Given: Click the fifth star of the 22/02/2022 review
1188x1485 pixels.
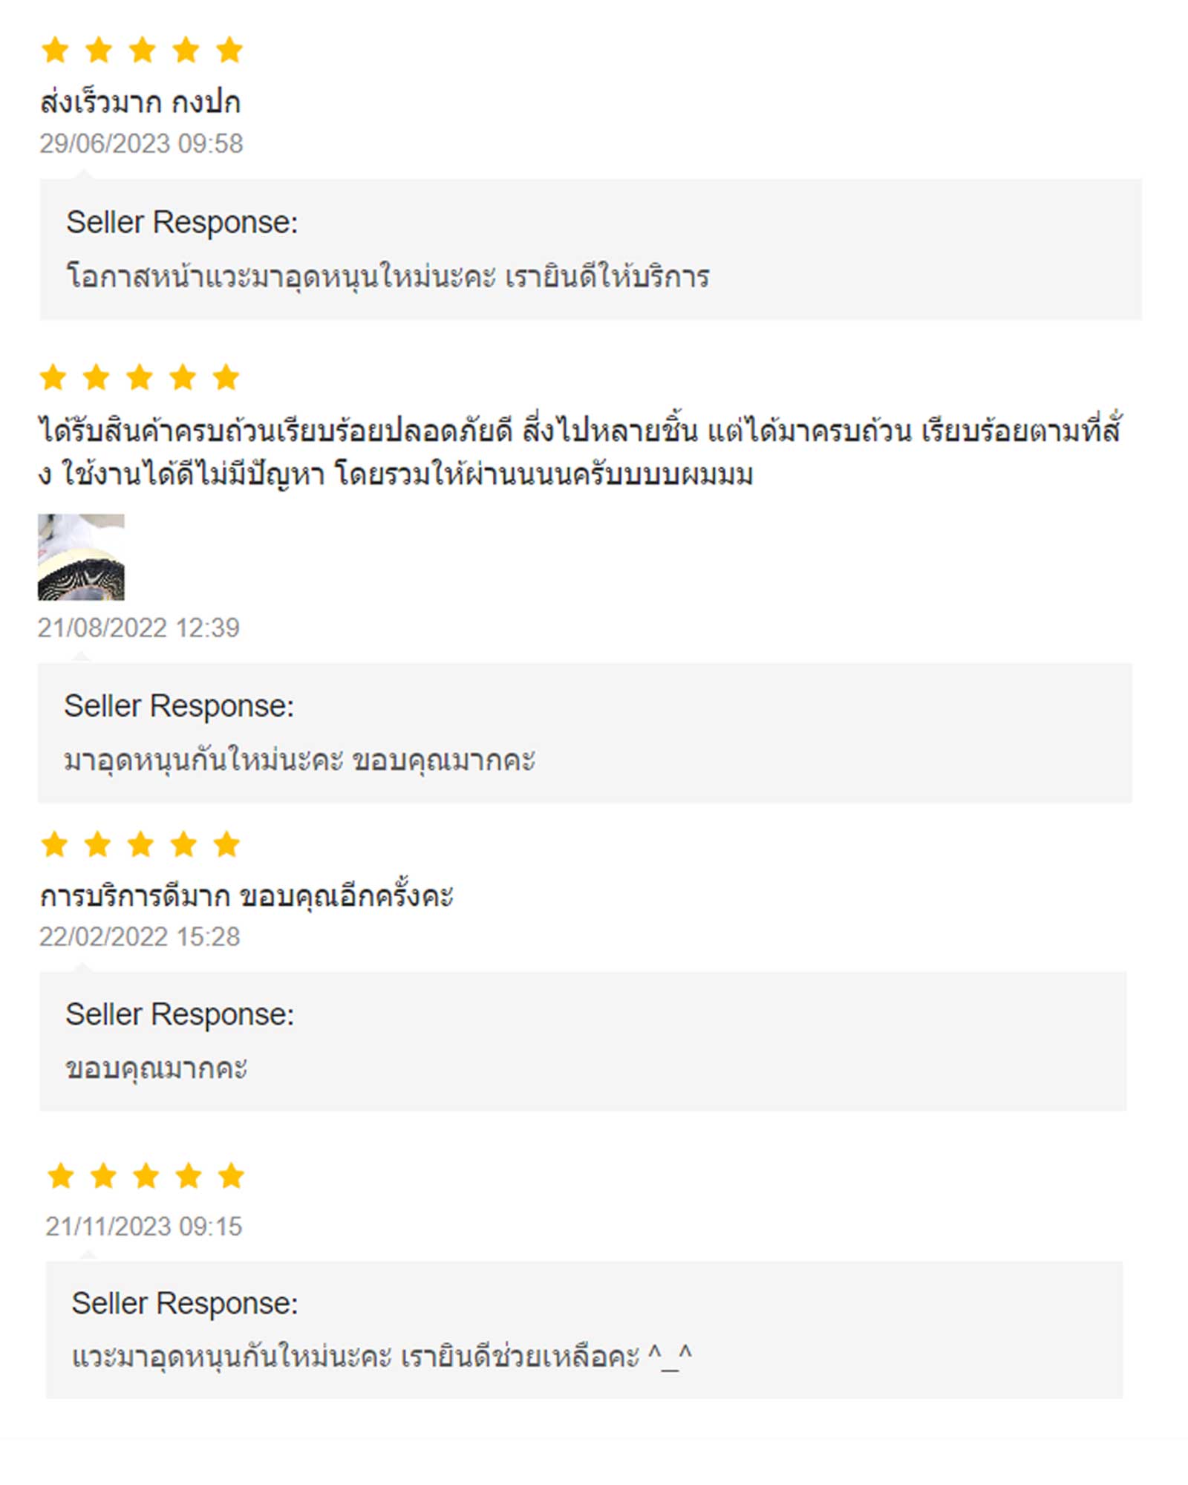Looking at the screenshot, I should tap(226, 844).
